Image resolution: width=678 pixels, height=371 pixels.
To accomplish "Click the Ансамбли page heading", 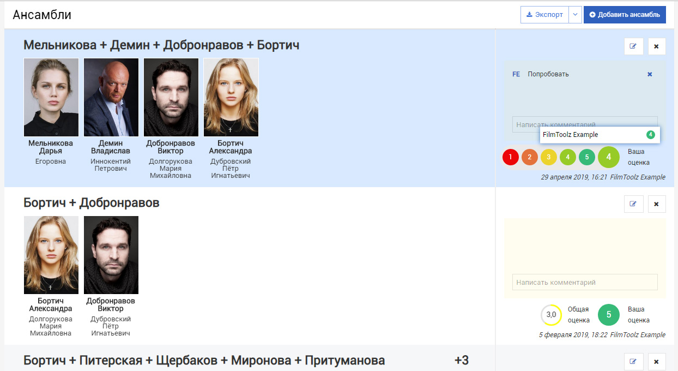I will click(42, 15).
